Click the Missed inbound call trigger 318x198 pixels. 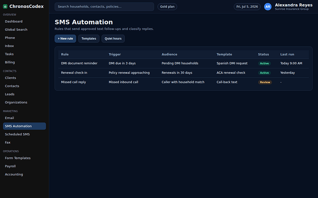pos(124,82)
